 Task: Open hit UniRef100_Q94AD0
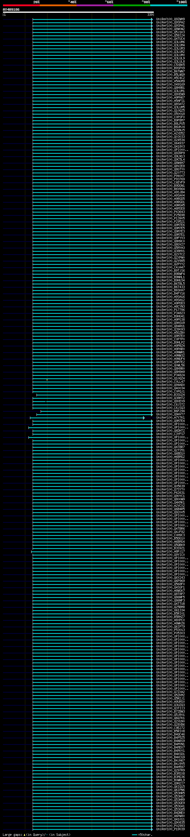point(170,385)
